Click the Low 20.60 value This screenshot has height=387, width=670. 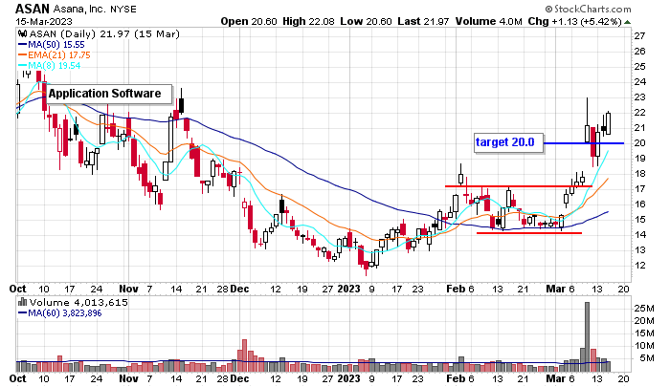(366, 21)
